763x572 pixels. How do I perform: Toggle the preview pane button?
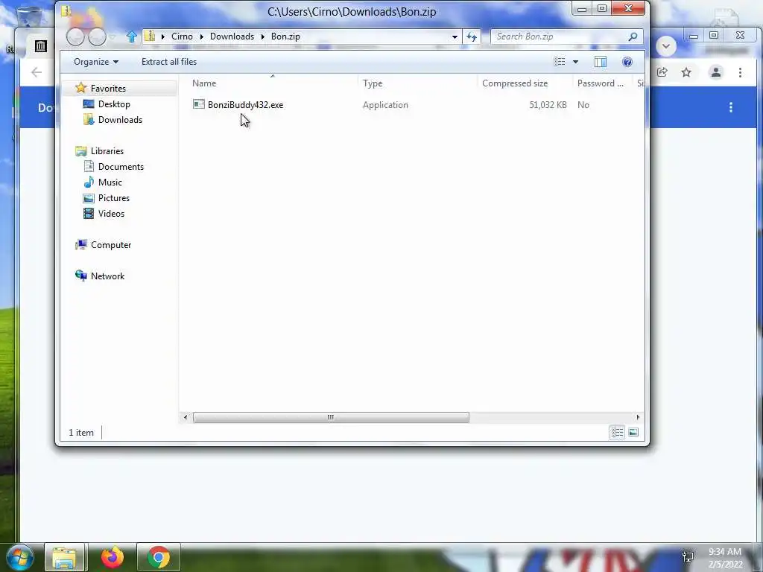coord(601,62)
